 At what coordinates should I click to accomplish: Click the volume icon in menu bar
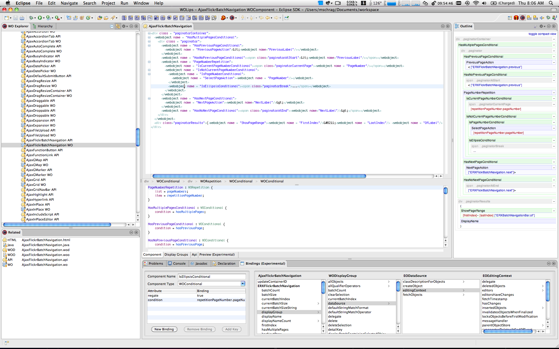pos(484,3)
